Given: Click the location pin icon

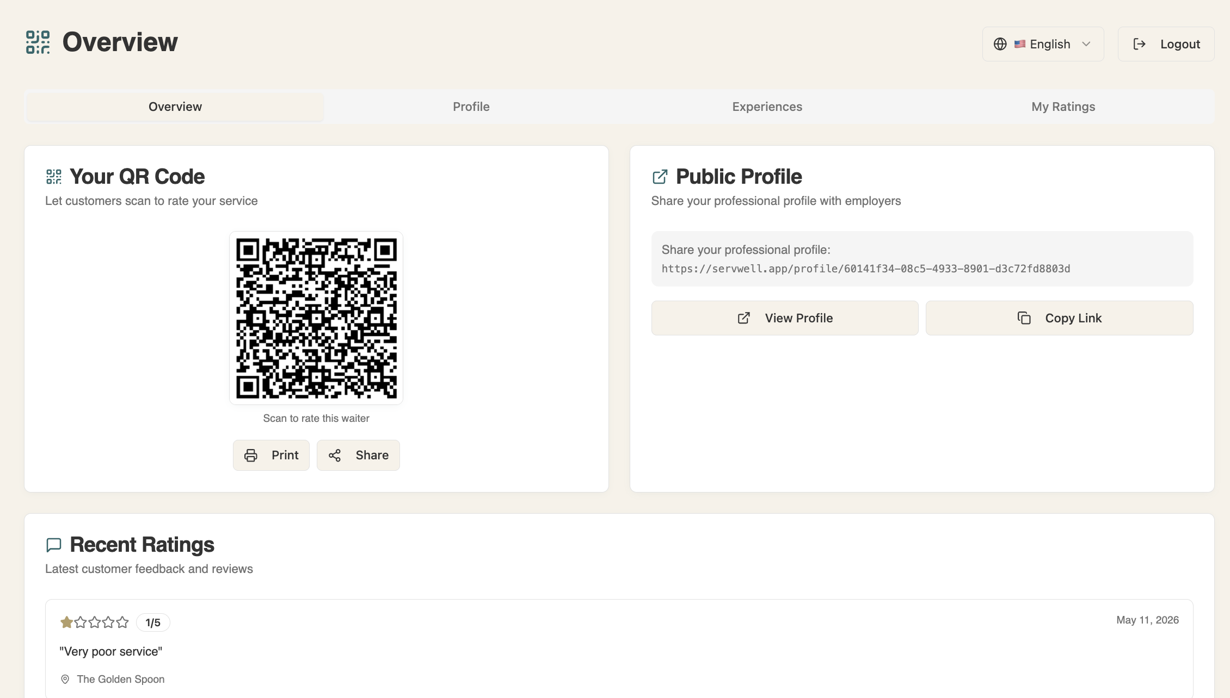Looking at the screenshot, I should [x=65, y=680].
